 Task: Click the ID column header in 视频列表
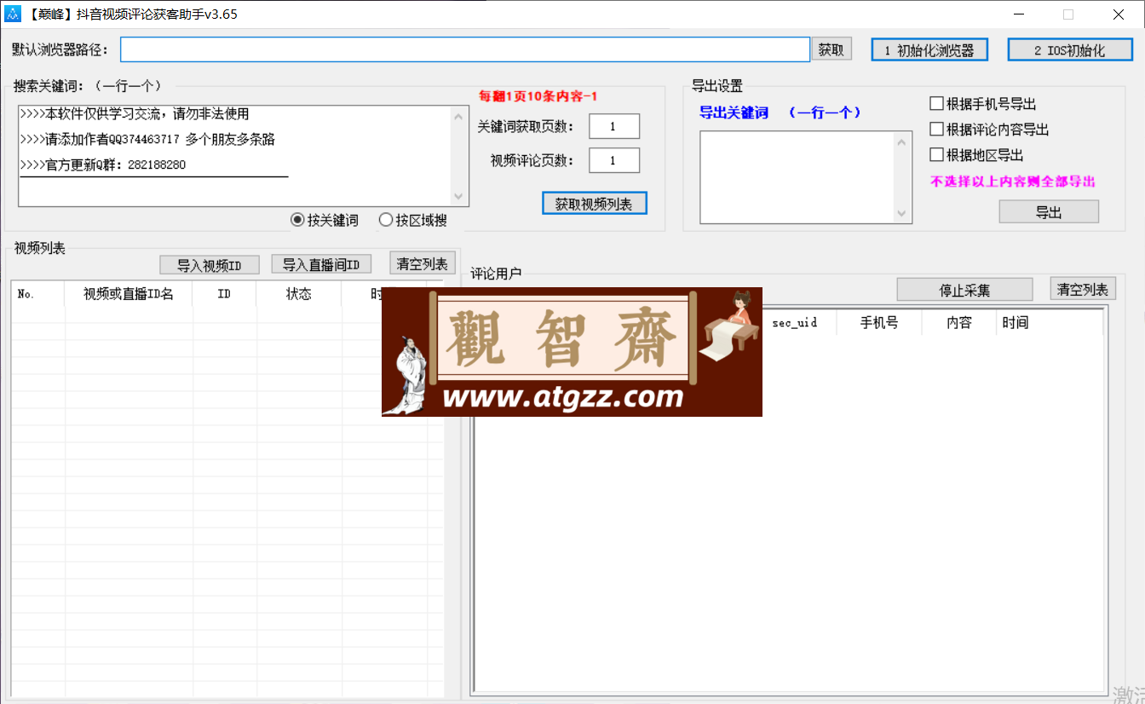225,294
